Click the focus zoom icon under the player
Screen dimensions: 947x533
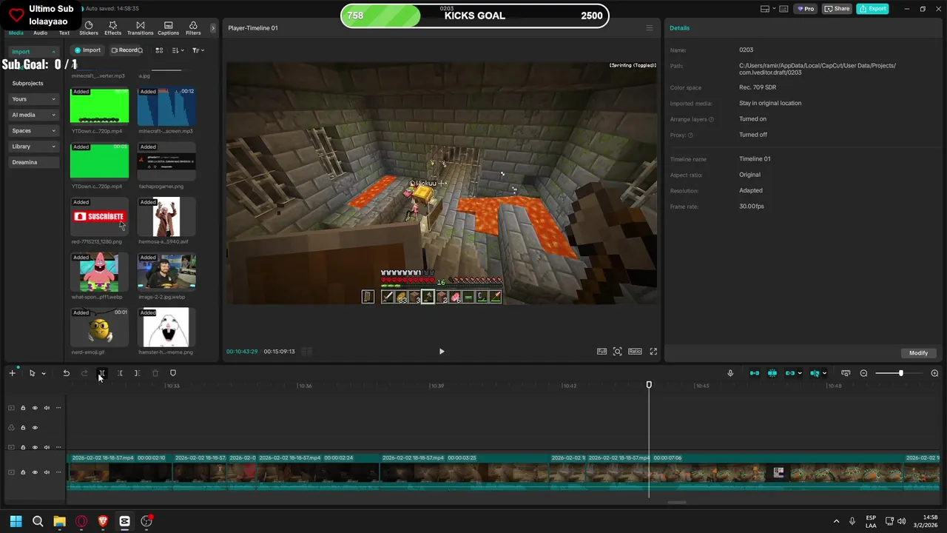pos(618,352)
